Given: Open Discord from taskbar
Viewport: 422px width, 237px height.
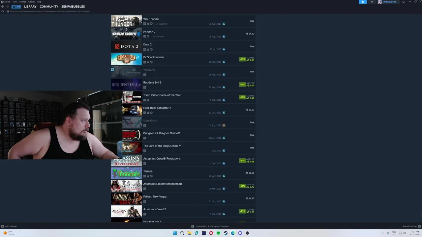Looking at the screenshot, I should pyautogui.click(x=240, y=233).
